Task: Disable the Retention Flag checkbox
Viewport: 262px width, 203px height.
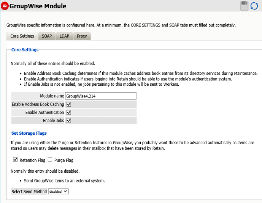Action: 15,160
